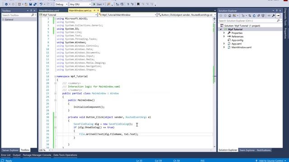Image resolution: width=289 pixels, height=162 pixels.
Task: Click Sync with Active Document icon
Action: click(250, 16)
